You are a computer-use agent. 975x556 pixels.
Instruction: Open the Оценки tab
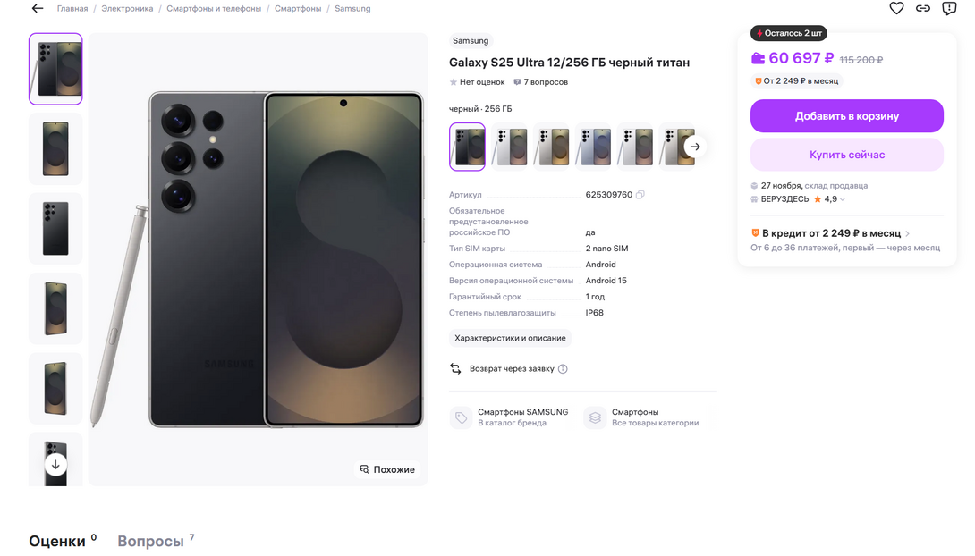coord(57,541)
